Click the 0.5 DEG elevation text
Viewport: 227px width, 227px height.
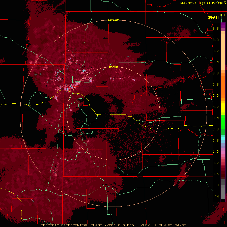(126, 225)
